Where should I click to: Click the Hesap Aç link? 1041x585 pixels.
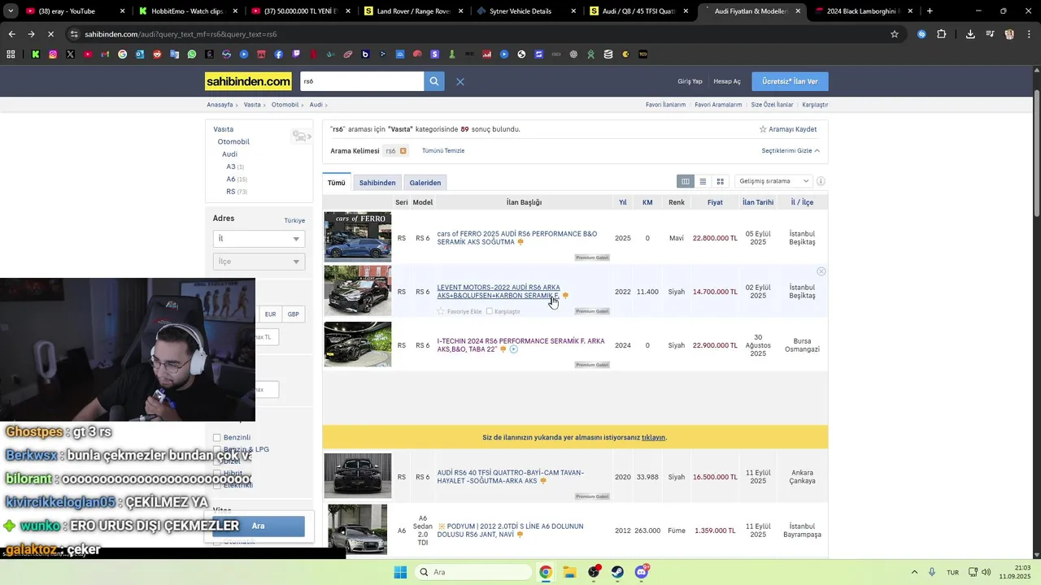[x=727, y=81]
